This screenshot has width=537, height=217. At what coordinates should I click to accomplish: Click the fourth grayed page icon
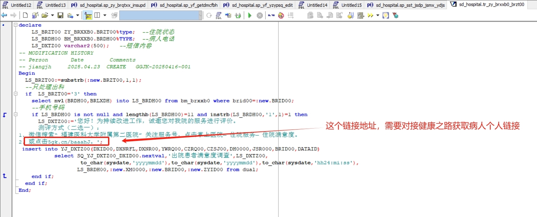339,15
